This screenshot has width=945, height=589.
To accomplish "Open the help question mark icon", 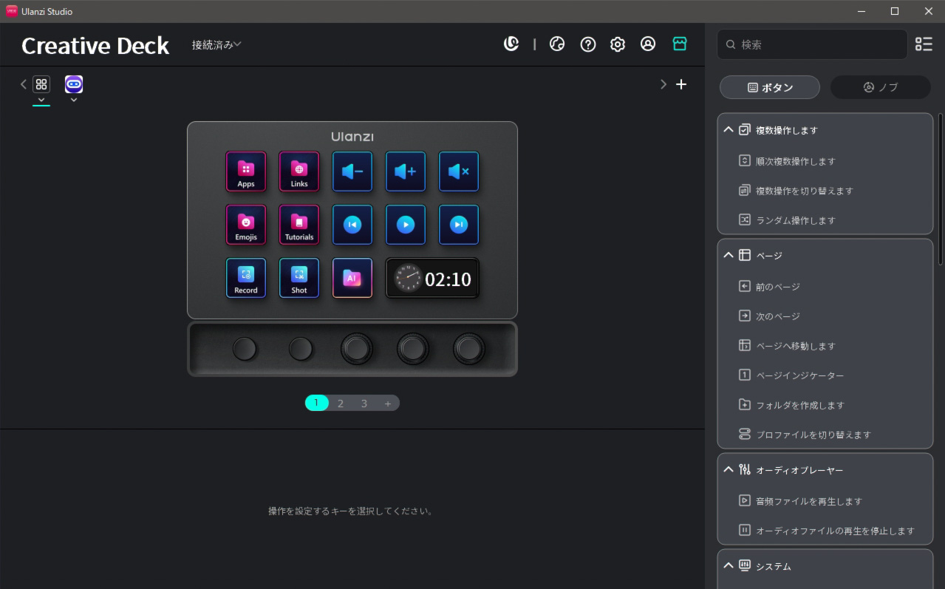I will tap(588, 44).
